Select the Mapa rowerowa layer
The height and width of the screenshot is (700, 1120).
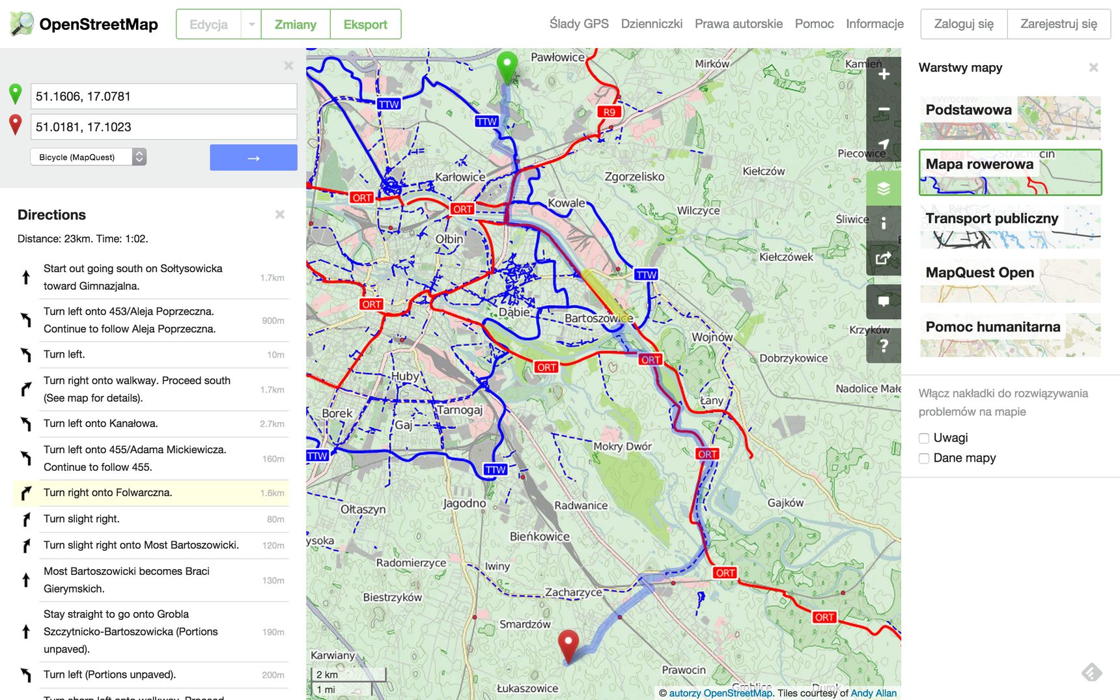(x=1010, y=172)
